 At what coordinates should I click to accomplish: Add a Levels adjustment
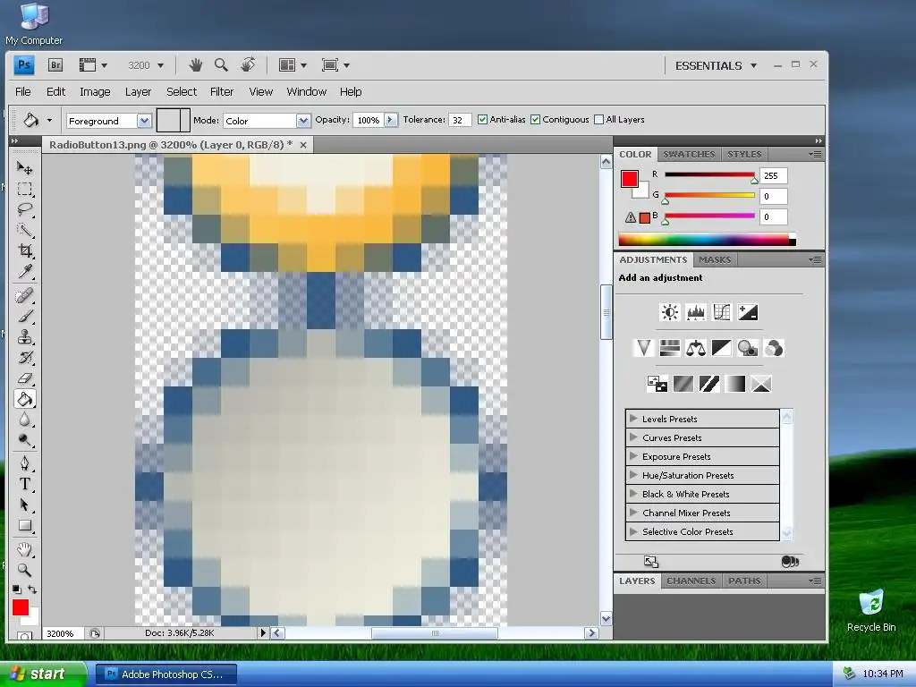[x=696, y=312]
